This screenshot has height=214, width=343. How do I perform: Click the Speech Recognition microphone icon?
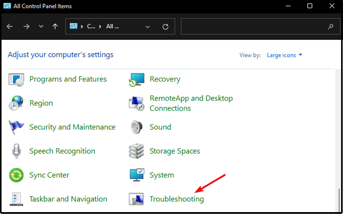tap(16, 151)
